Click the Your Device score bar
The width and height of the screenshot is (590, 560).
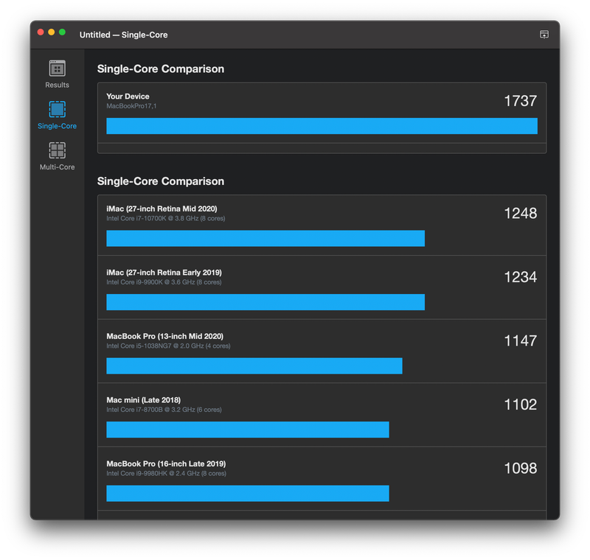[322, 126]
